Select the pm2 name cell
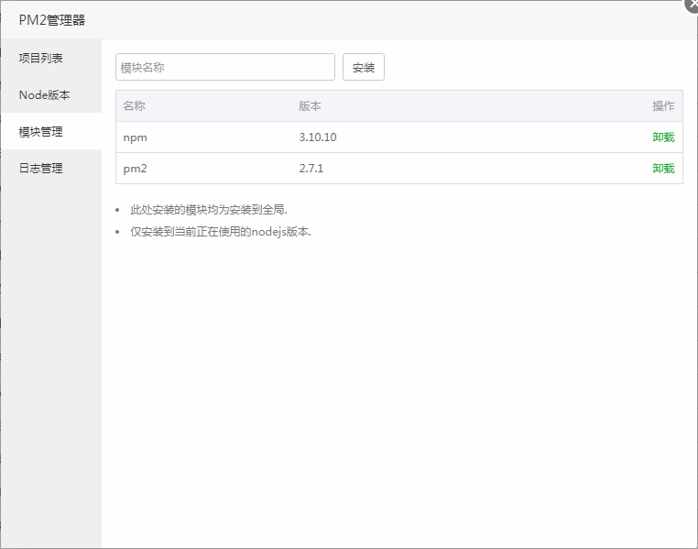The width and height of the screenshot is (698, 549). [x=135, y=169]
